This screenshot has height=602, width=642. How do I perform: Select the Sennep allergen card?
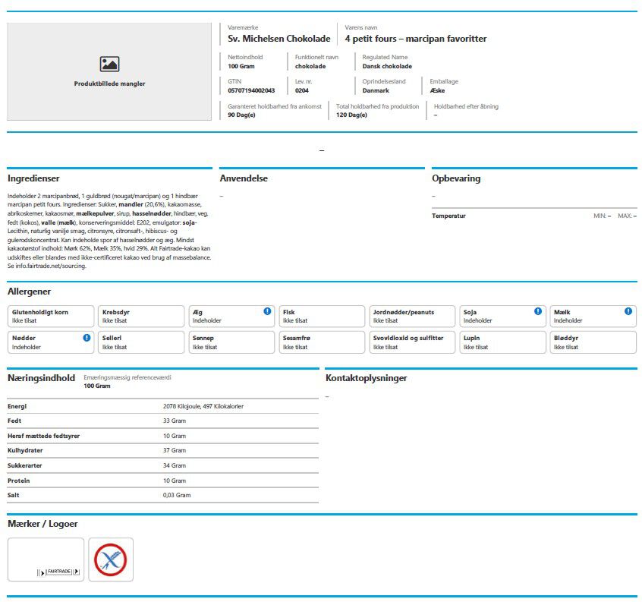click(x=231, y=342)
